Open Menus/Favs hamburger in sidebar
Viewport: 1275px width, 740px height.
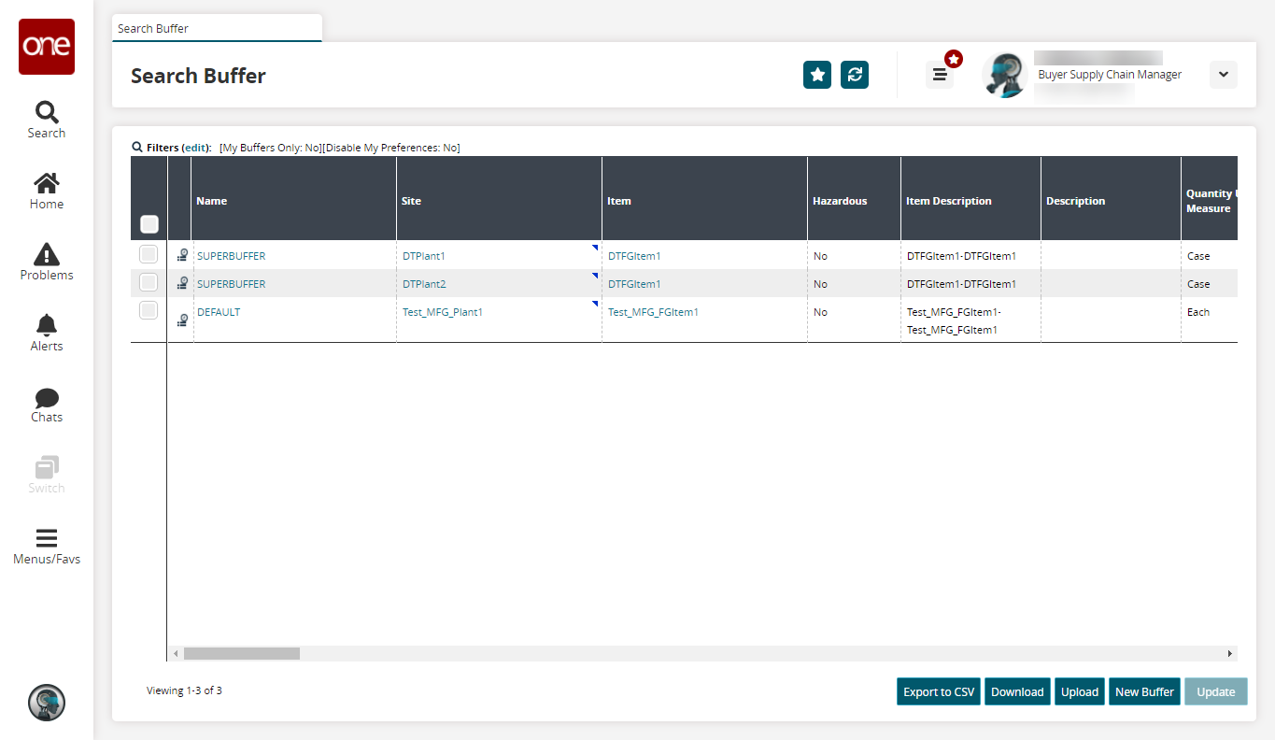point(47,547)
